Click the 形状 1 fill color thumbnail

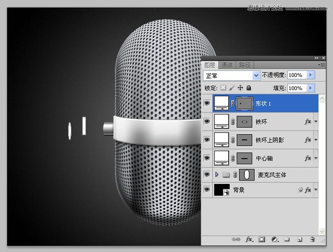coord(221,103)
